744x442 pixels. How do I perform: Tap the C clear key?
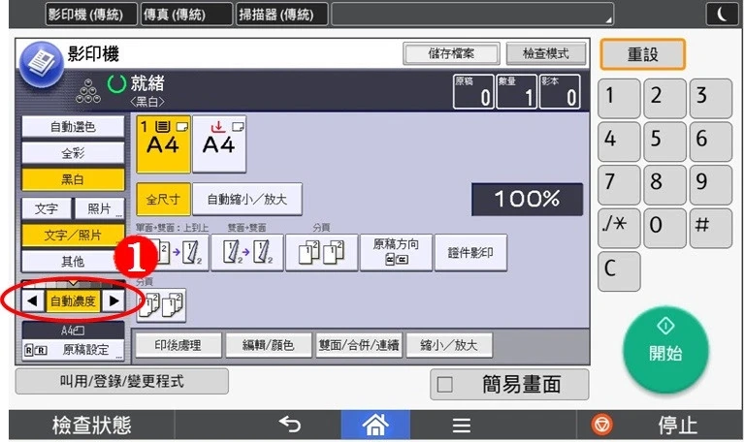pyautogui.click(x=619, y=271)
